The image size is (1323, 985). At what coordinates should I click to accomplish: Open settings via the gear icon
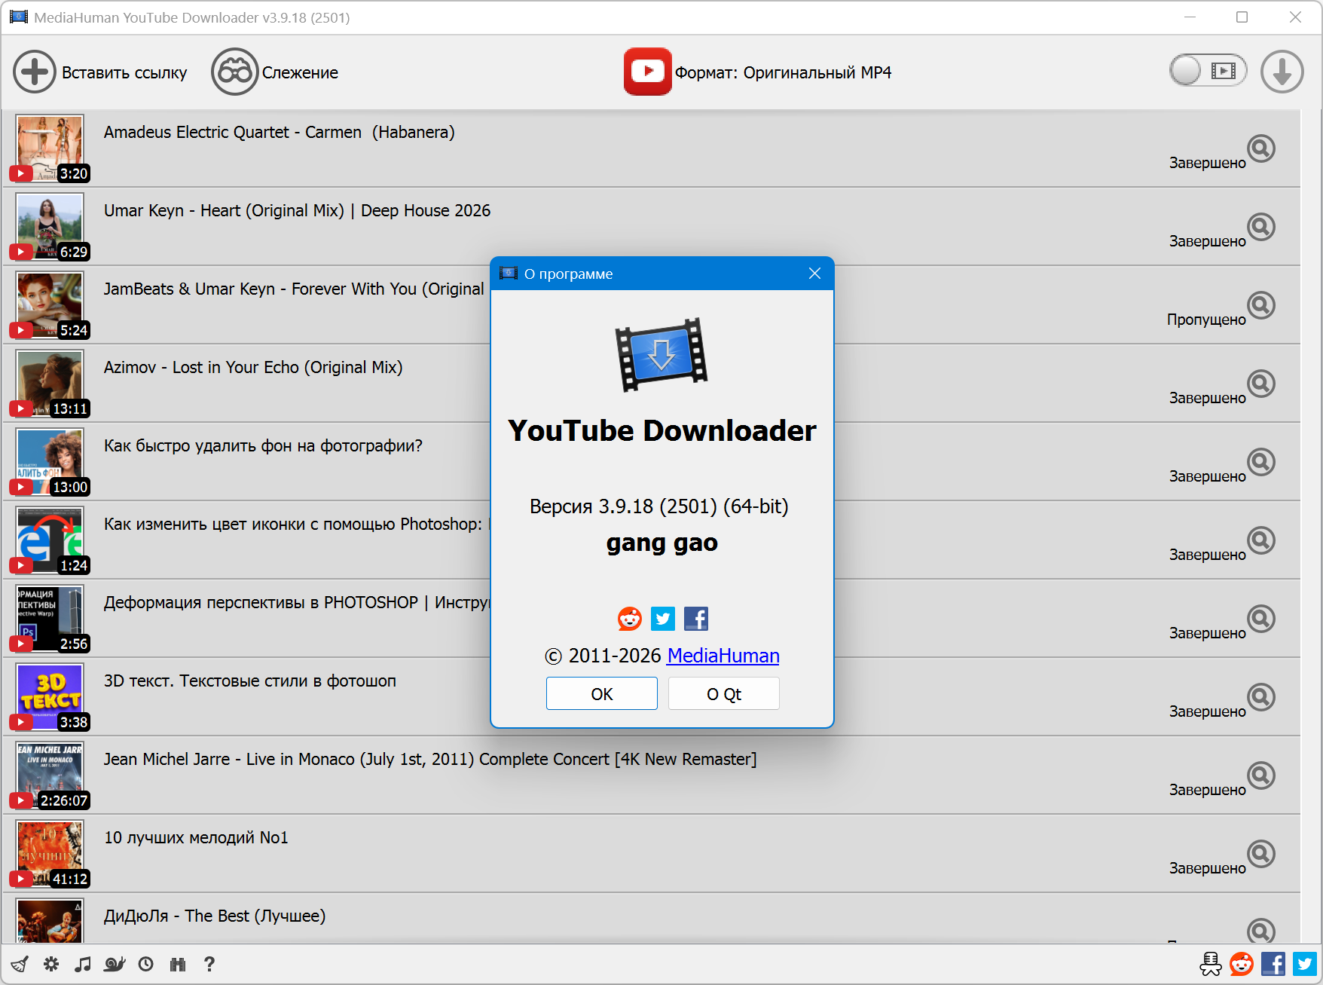[51, 964]
